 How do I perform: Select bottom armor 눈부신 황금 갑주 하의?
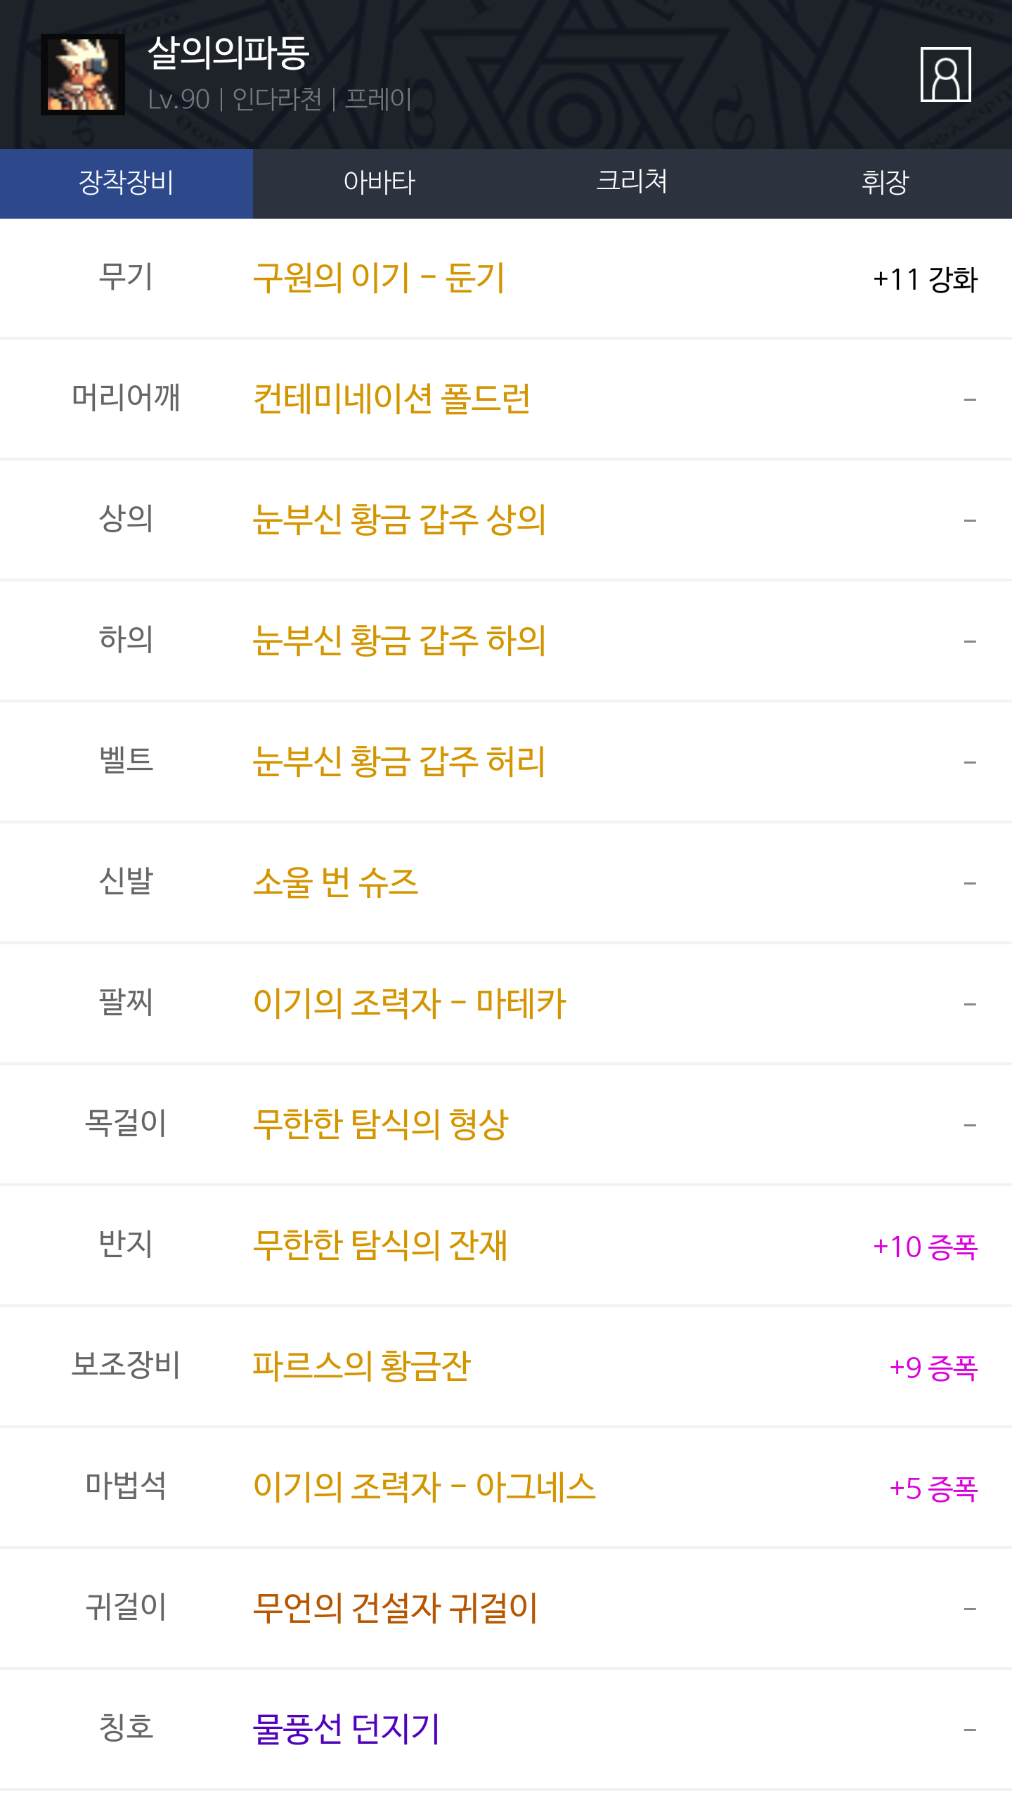399,641
